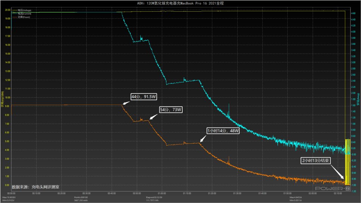Click the chart title text at top
The width and height of the screenshot is (361, 203).
[x=180, y=3]
